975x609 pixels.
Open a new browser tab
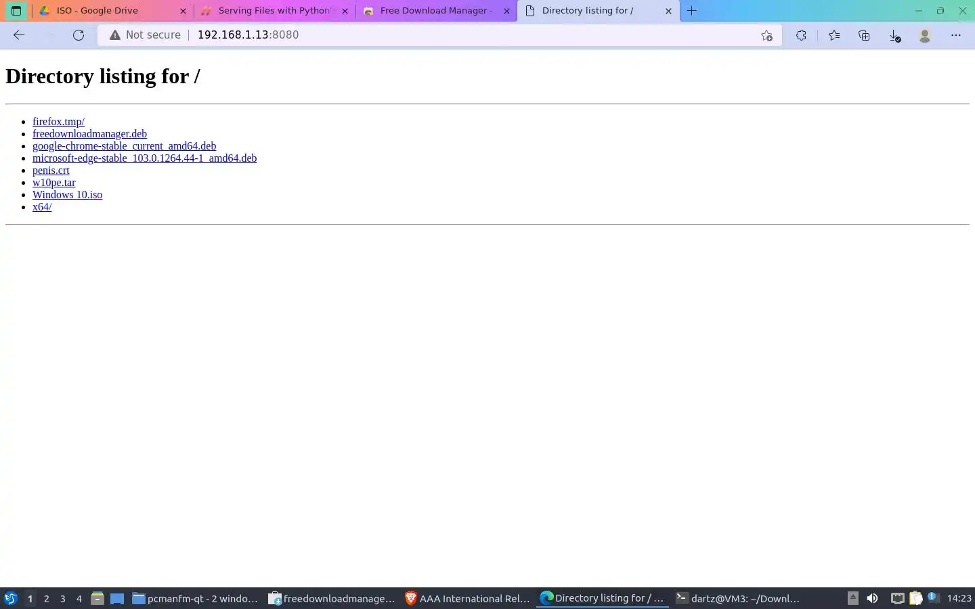point(691,11)
